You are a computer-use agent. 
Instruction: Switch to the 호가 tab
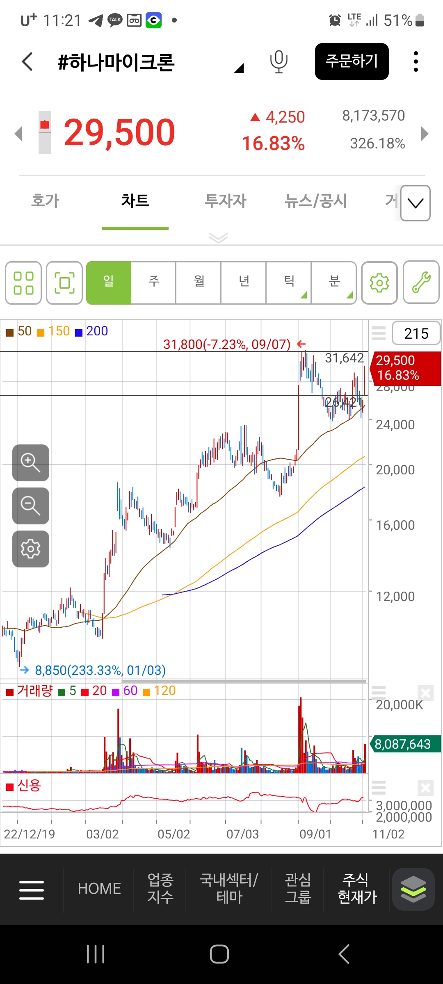coord(45,201)
